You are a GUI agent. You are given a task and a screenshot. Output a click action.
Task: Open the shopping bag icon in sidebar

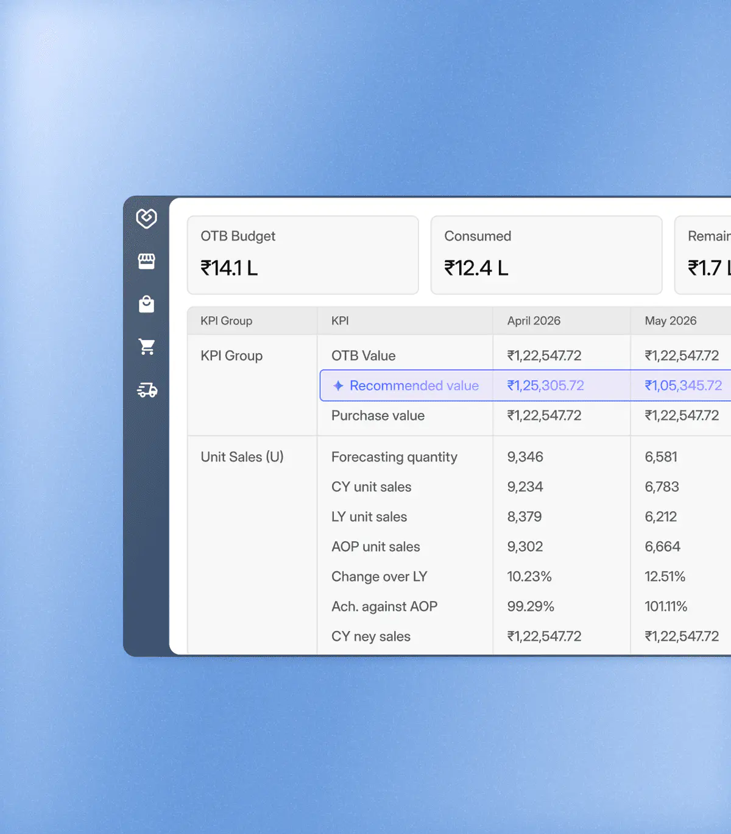[x=146, y=304]
